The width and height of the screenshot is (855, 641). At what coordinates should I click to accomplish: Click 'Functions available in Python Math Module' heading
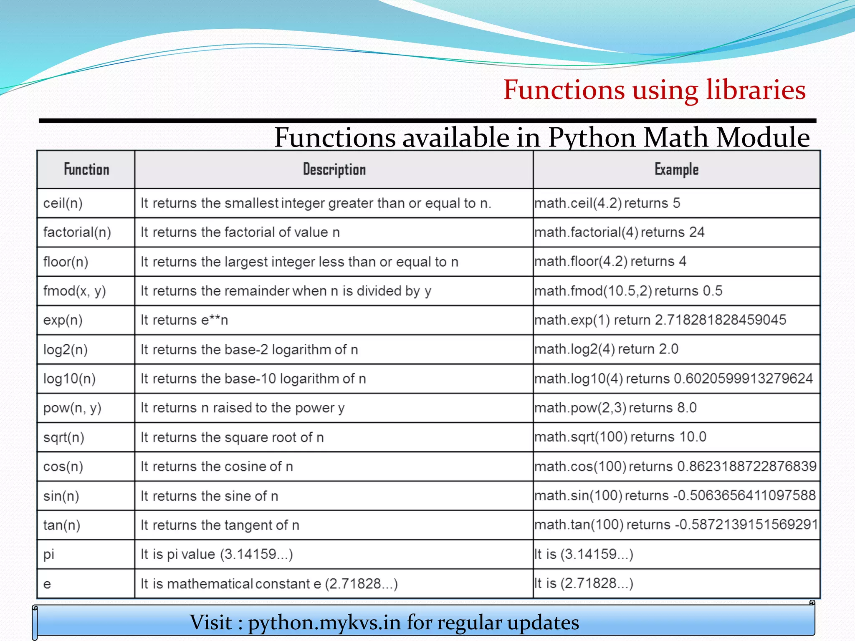[x=542, y=137]
